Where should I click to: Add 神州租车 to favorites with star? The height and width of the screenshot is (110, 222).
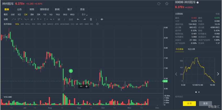point(167,4)
